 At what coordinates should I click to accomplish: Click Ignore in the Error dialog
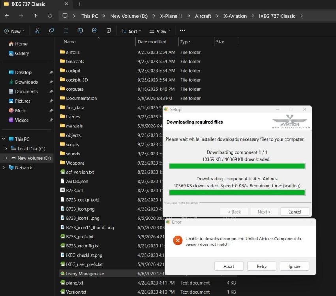[295, 266]
